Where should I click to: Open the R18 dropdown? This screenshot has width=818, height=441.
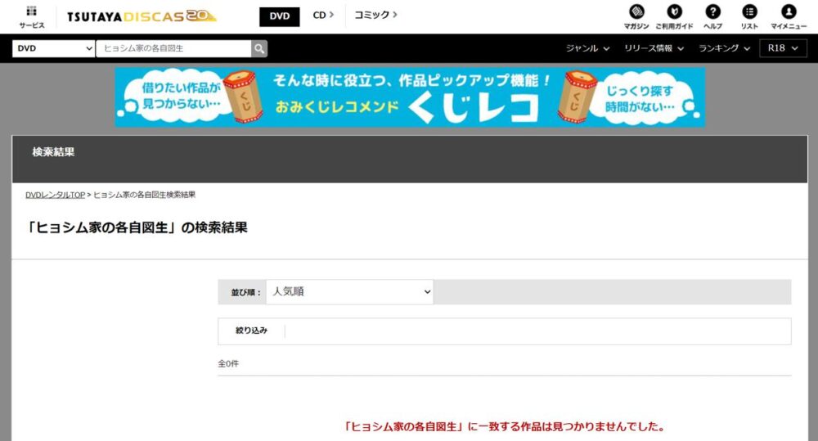[783, 48]
